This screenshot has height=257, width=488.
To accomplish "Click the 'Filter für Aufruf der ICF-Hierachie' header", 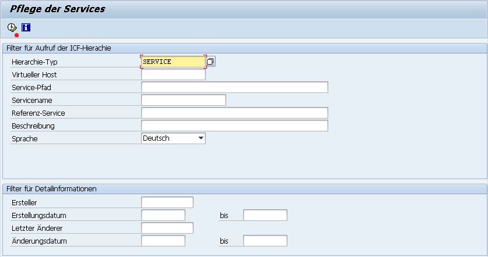I will coord(58,48).
